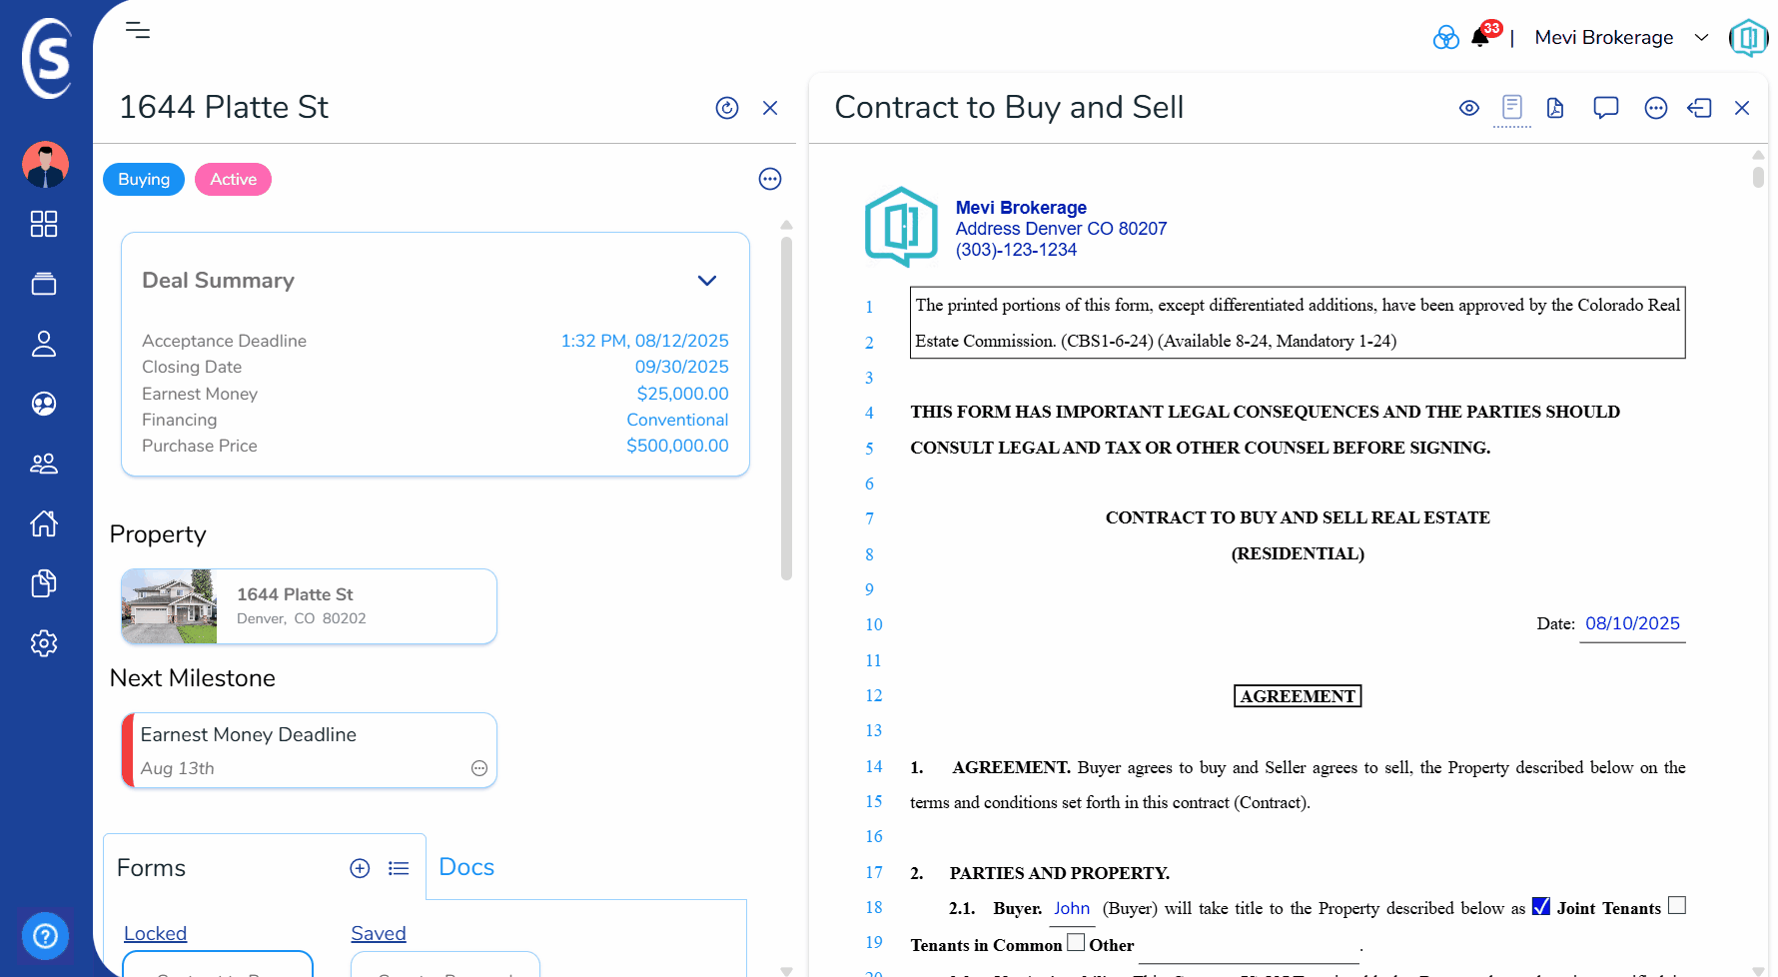Open the comments icon in the contract toolbar

pyautogui.click(x=1606, y=108)
